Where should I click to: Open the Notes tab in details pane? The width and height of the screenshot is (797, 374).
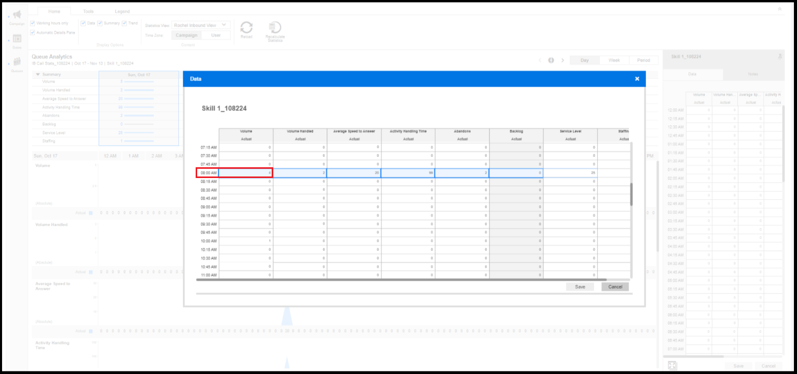point(753,74)
